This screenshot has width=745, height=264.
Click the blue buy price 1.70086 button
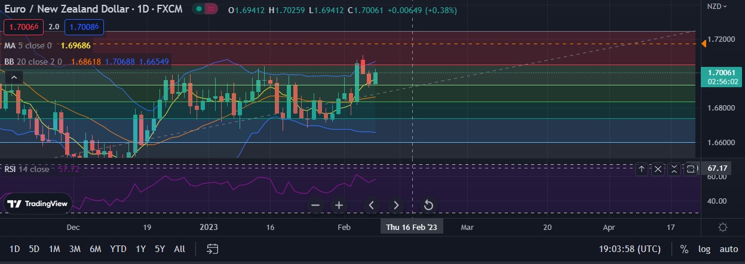pyautogui.click(x=84, y=27)
